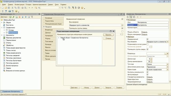Toggle Размещать группы сверху in Properties panel
The height and width of the screenshot is (96, 171).
click(147, 49)
